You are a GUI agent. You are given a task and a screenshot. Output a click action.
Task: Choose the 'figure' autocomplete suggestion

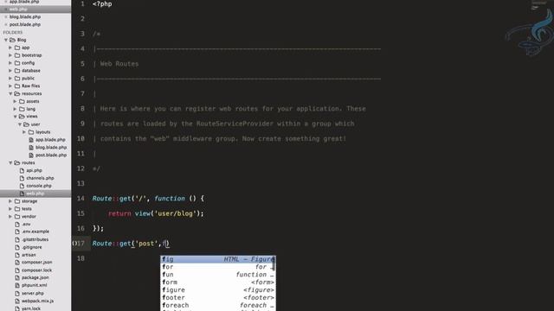pos(218,290)
